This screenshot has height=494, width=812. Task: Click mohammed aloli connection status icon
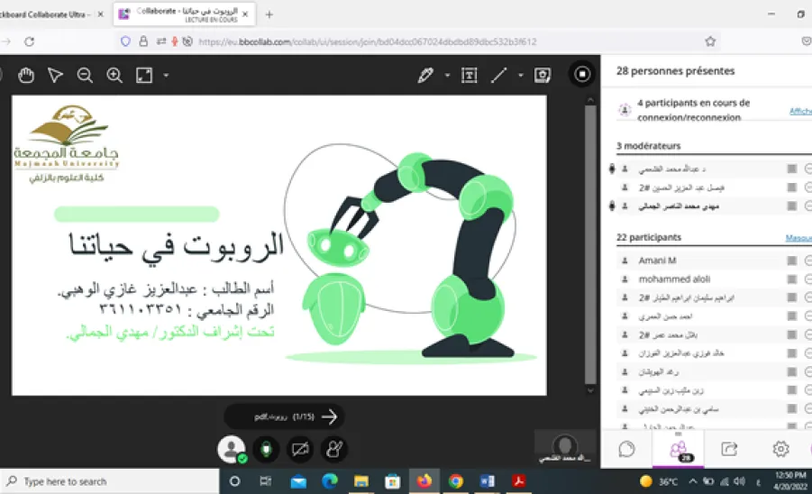[x=792, y=279]
